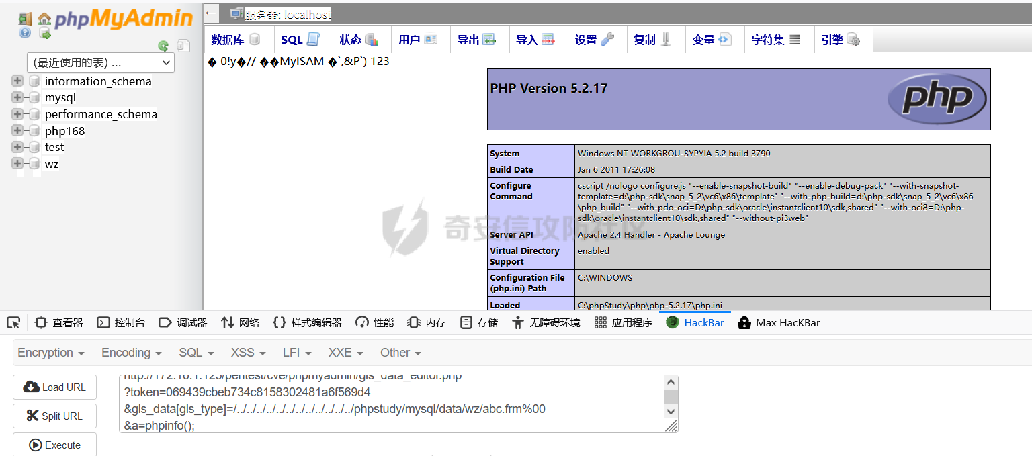
Task: Click the database icon beside wz
Action: click(34, 163)
